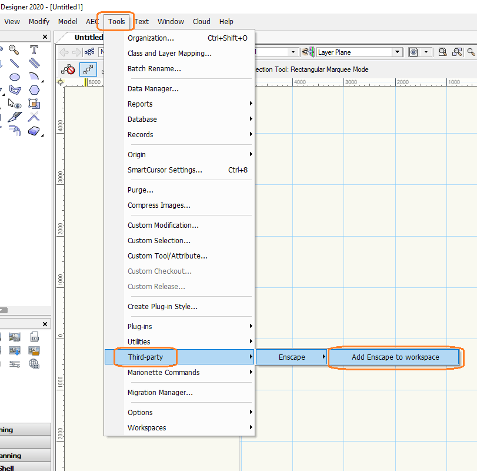
Task: Open the Window menu
Action: tap(171, 22)
